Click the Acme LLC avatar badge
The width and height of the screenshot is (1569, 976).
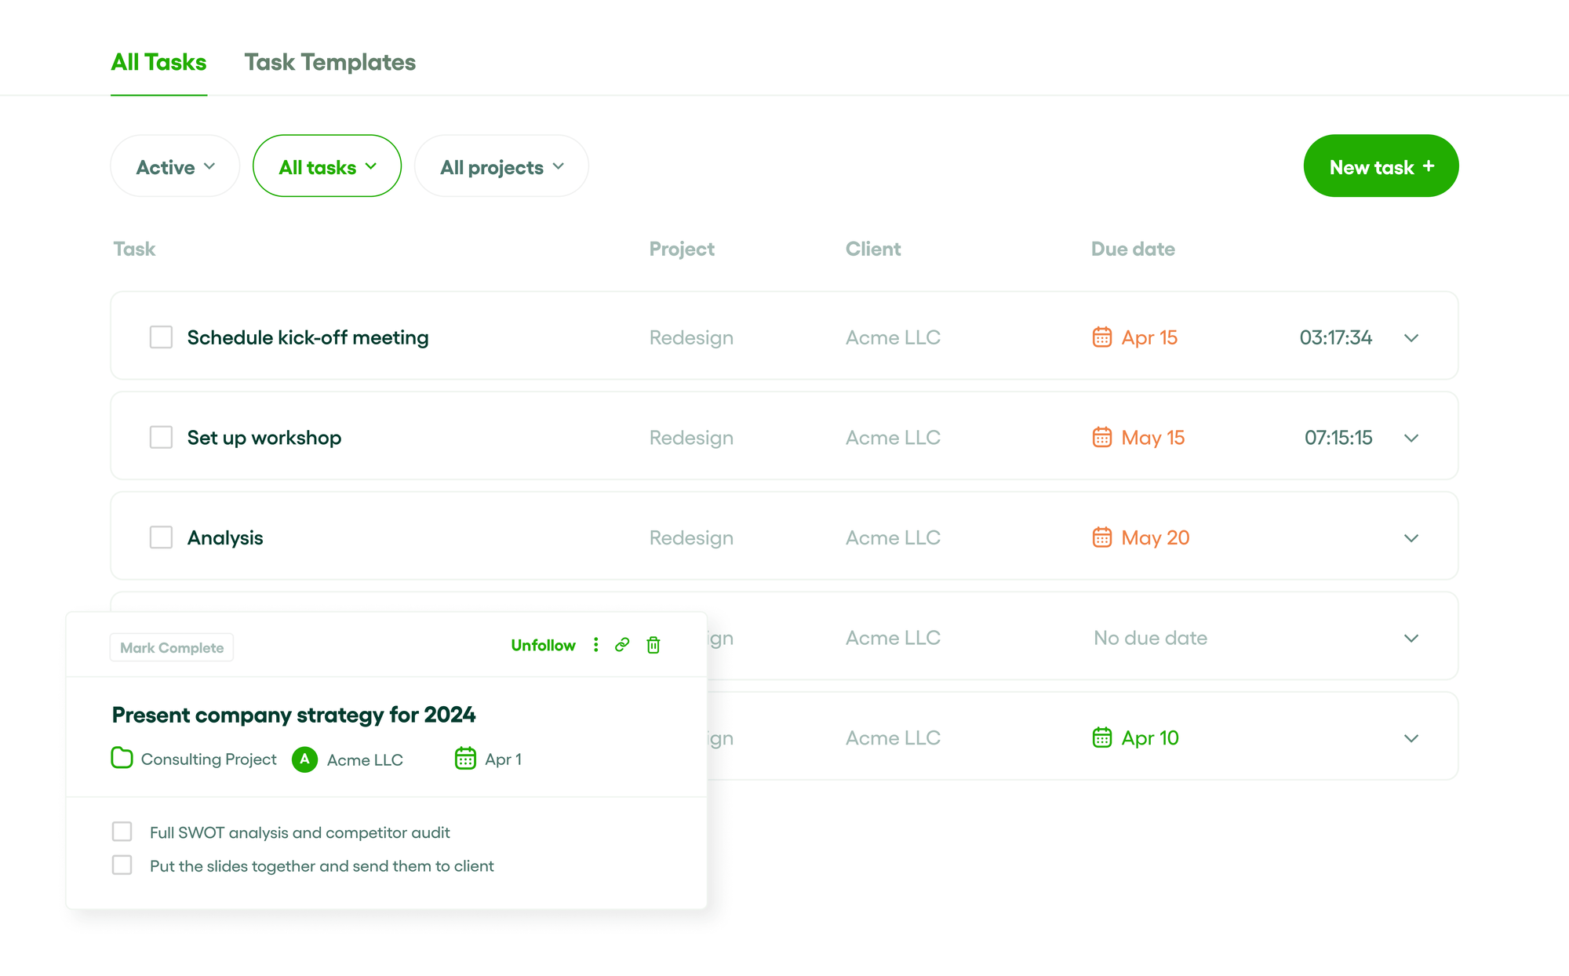[x=304, y=759]
